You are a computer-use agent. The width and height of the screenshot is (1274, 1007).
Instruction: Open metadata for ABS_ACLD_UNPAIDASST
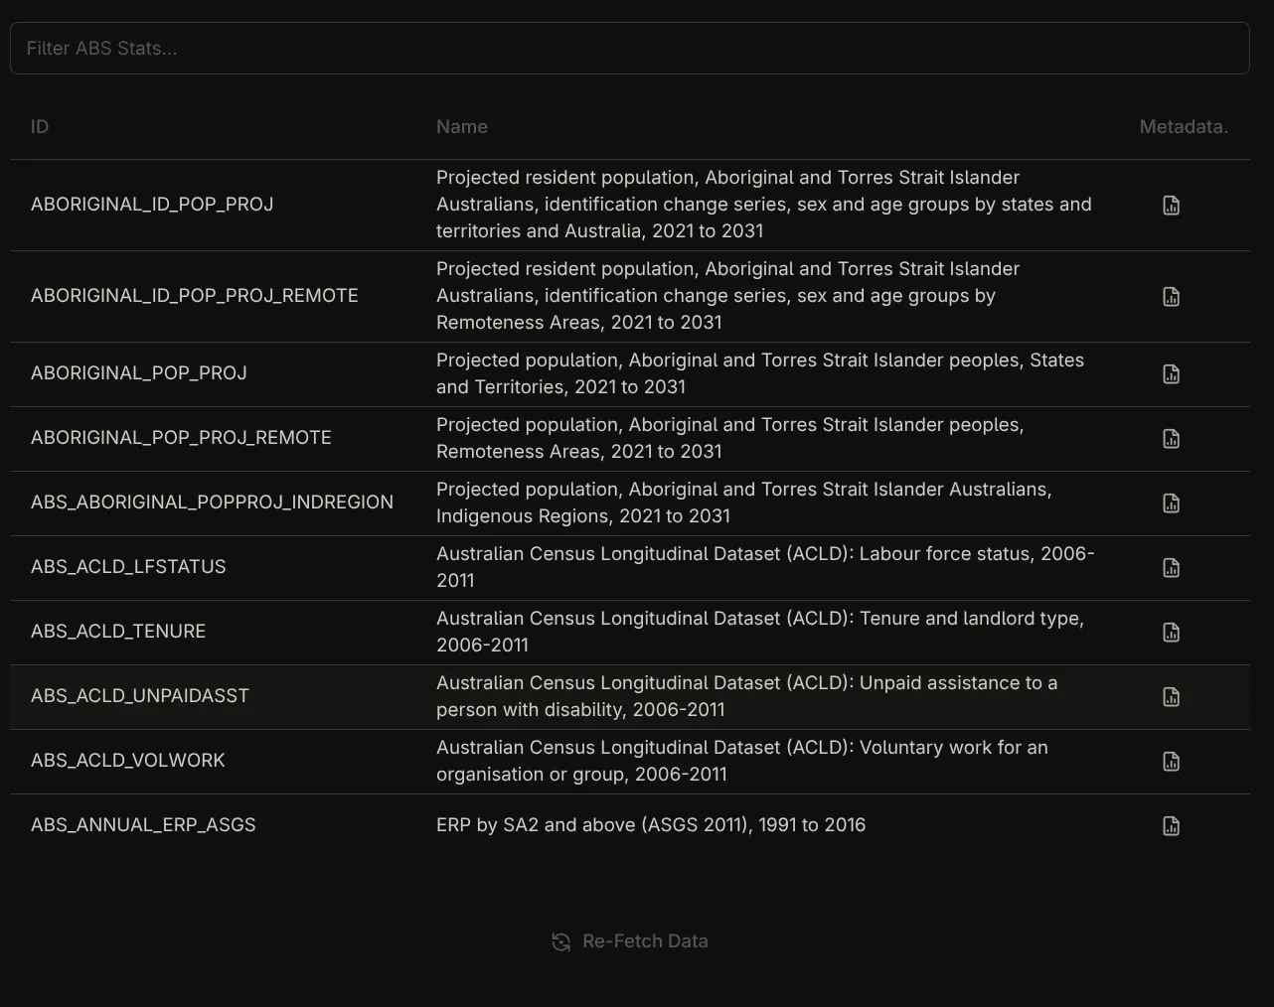[x=1171, y=696]
